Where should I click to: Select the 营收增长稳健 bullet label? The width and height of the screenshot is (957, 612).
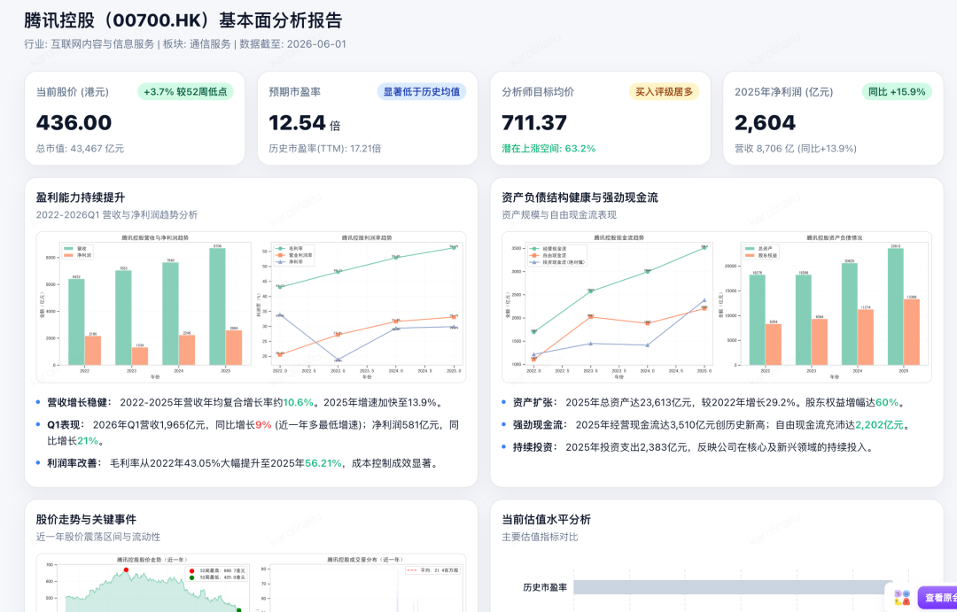[80, 402]
